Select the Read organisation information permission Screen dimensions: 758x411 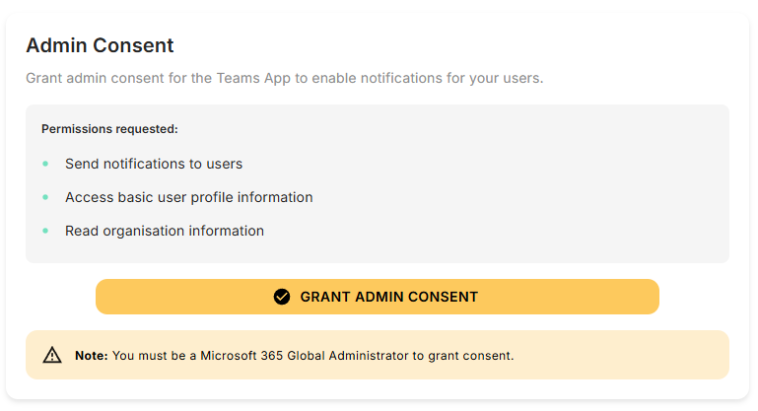pos(165,231)
